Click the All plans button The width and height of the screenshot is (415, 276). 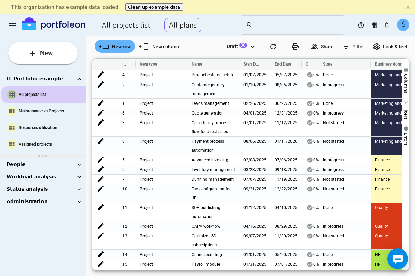(183, 25)
